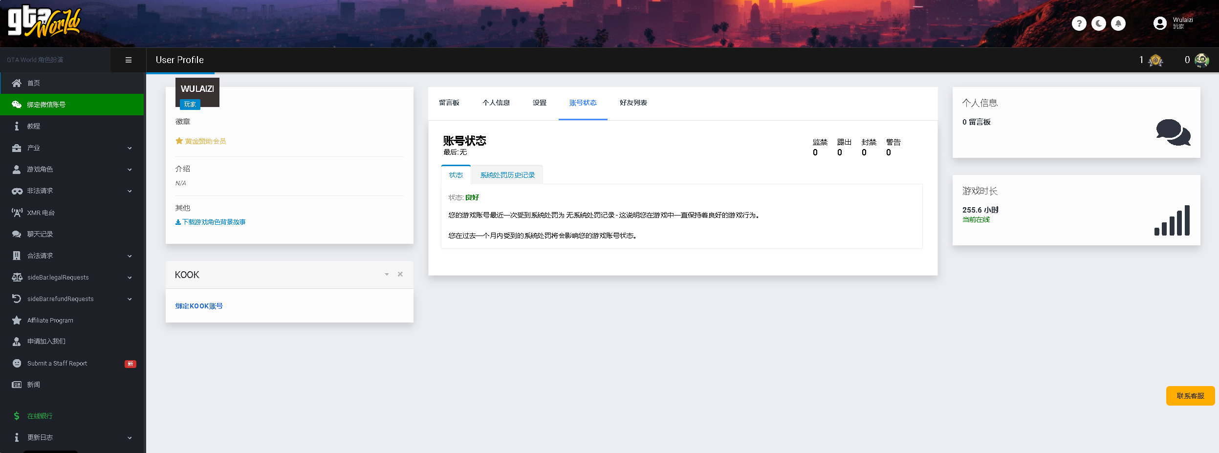Select the 状态 sub-tab
Viewport: 1219px width, 453px height.
click(456, 175)
